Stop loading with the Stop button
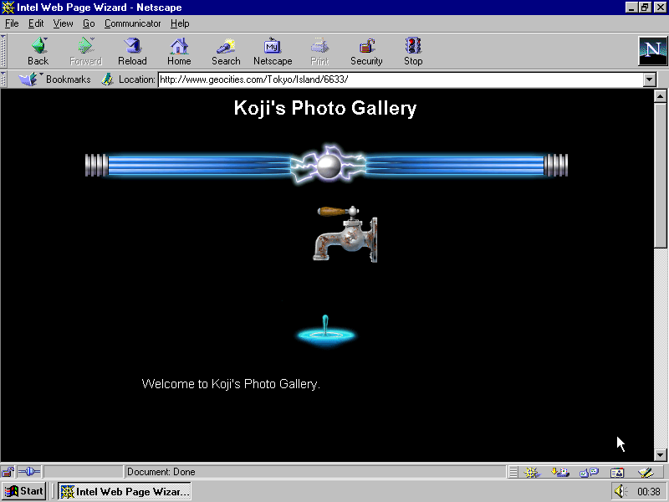This screenshot has height=502, width=669. coord(413,51)
